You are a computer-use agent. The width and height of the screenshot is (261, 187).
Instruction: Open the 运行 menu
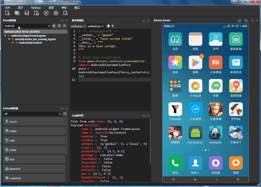(x=20, y=8)
